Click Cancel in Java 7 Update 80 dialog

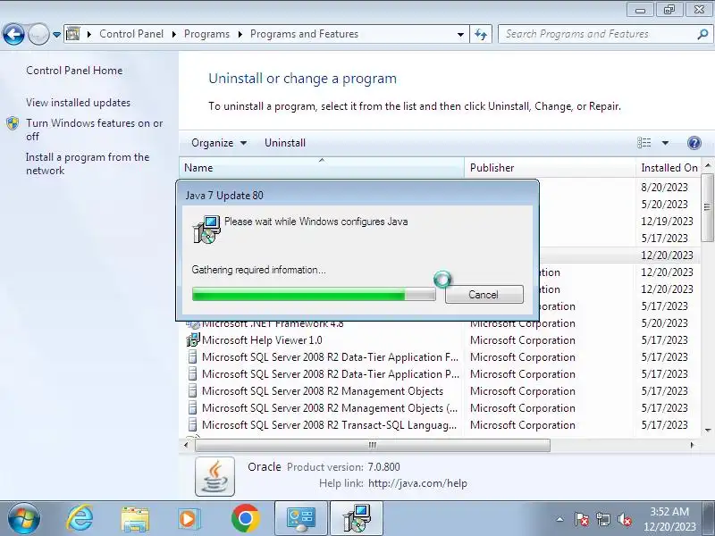tap(484, 295)
